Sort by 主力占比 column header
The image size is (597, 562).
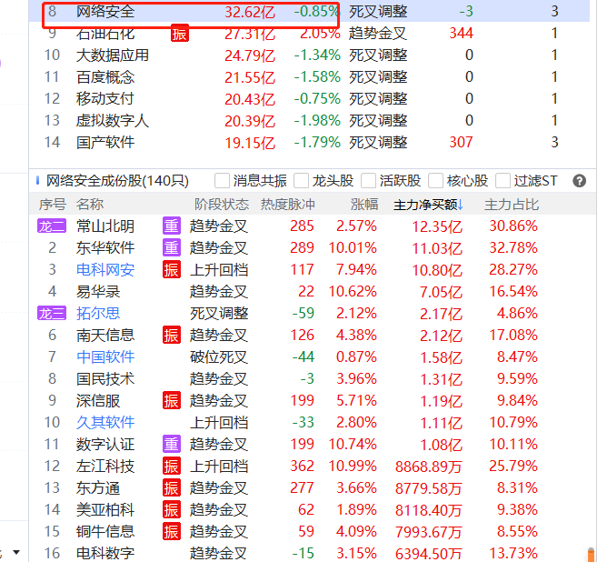tap(512, 205)
